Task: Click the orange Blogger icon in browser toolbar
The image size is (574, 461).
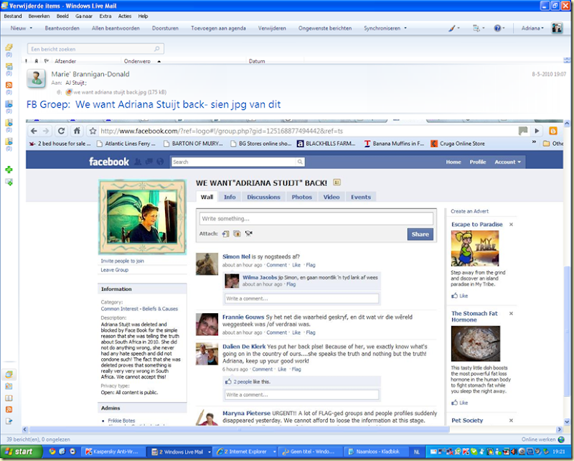Action: 553,131
